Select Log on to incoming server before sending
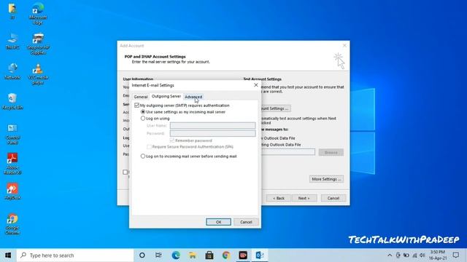The height and width of the screenshot is (262, 467). (x=143, y=156)
